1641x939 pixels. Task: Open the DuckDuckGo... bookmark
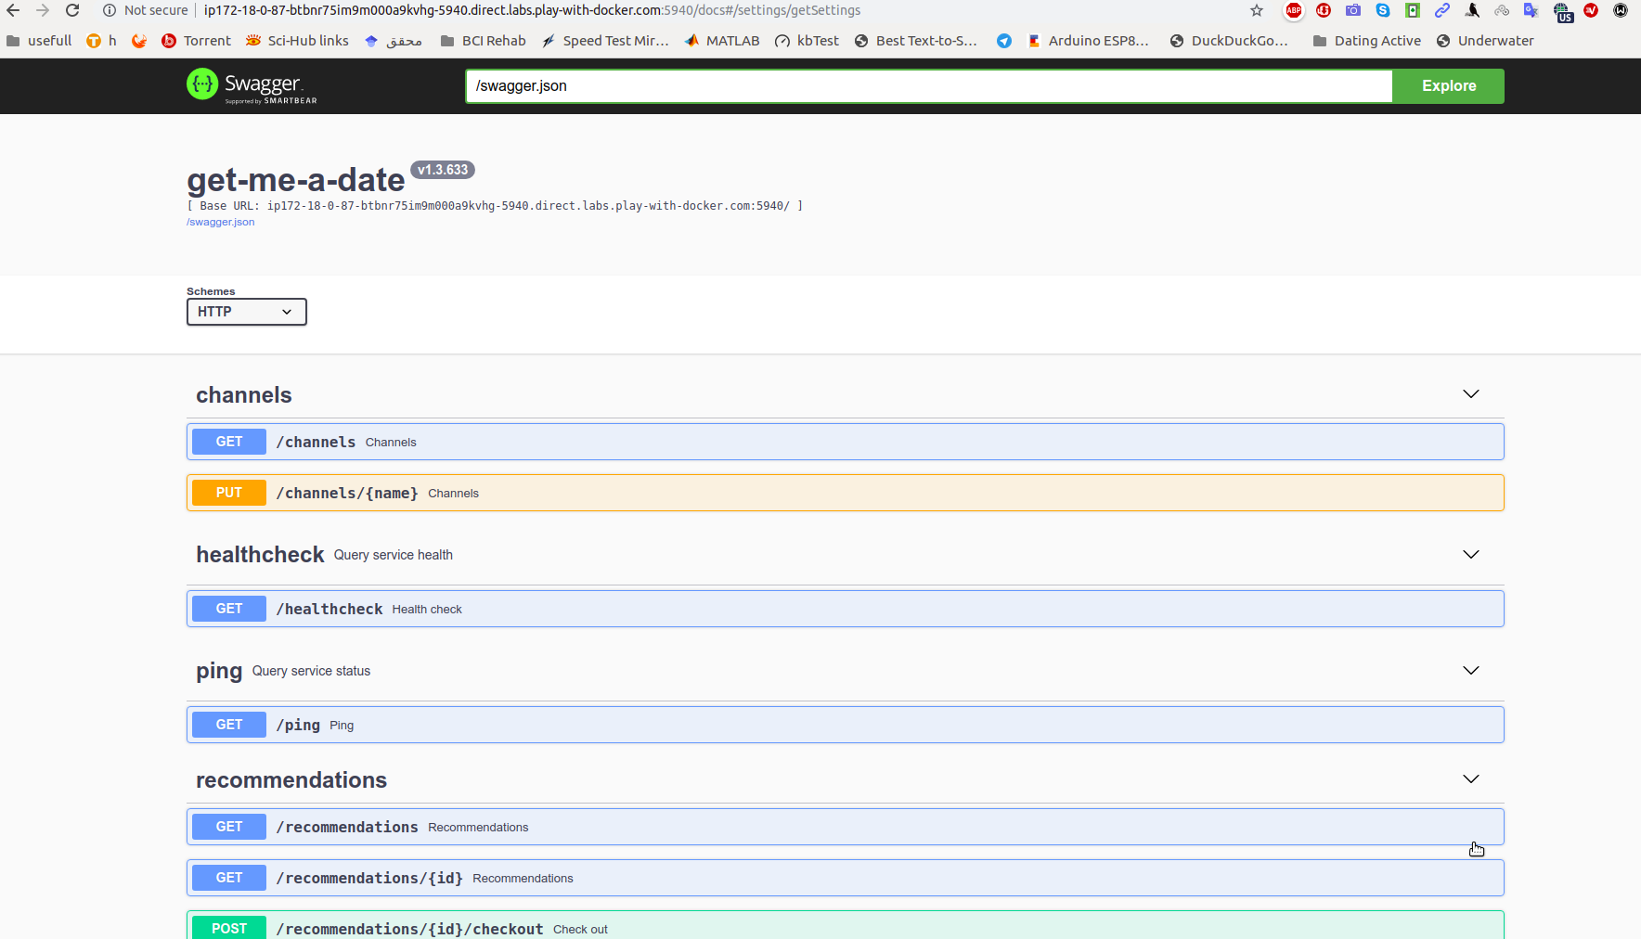pos(1229,41)
